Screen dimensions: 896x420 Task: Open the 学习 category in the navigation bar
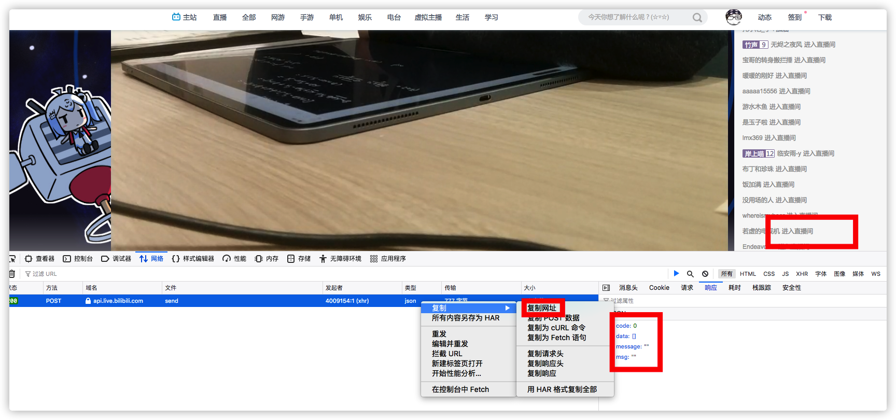coord(491,18)
